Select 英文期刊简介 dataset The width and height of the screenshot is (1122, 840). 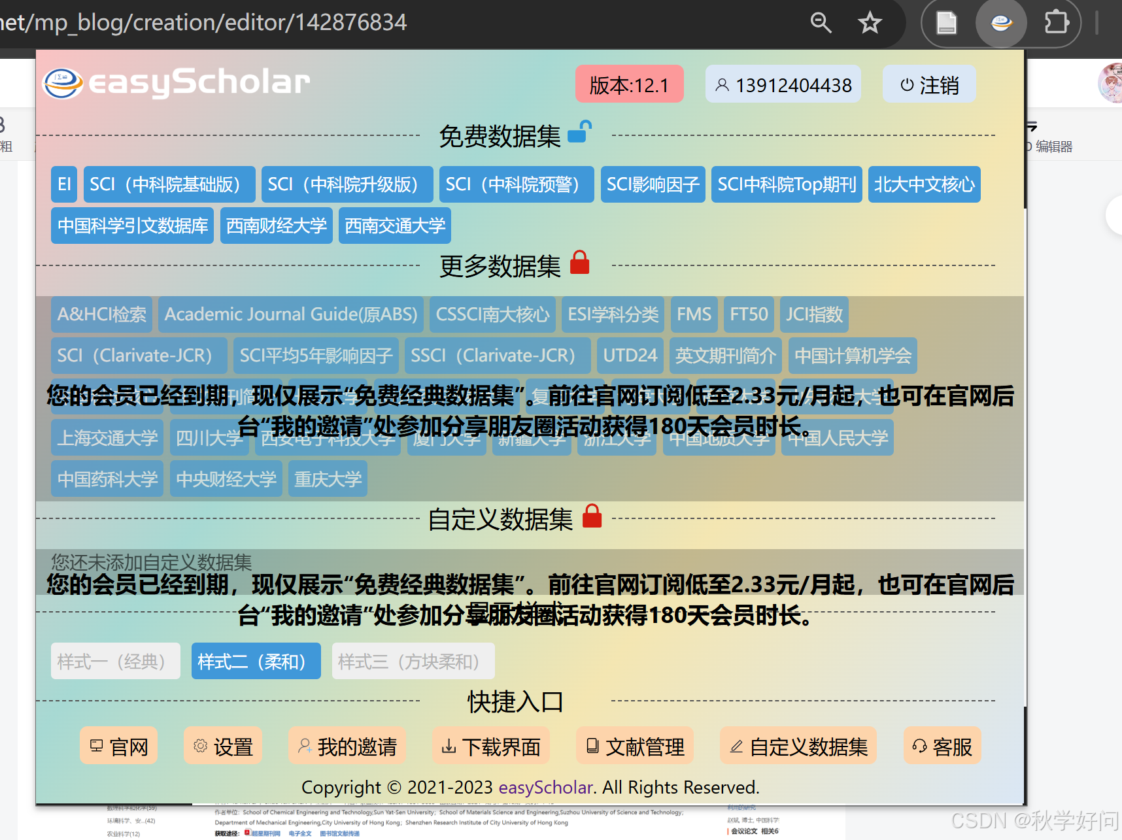click(x=726, y=356)
